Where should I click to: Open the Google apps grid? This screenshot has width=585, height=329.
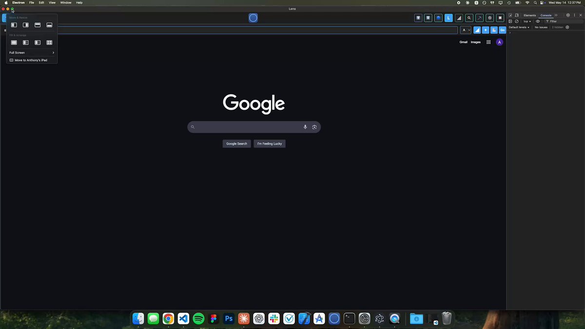(x=488, y=42)
